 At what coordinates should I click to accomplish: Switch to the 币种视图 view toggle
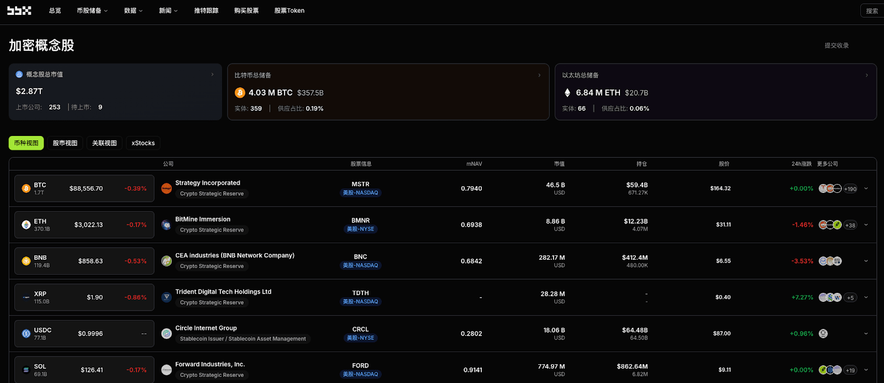click(26, 143)
